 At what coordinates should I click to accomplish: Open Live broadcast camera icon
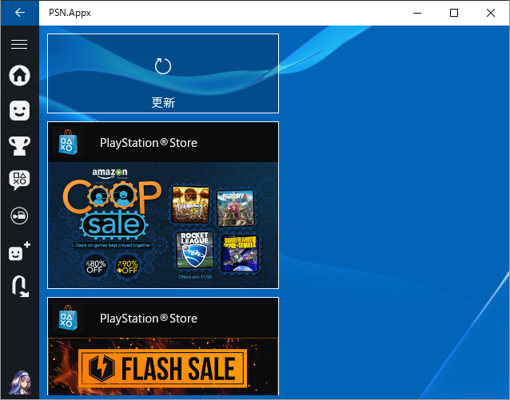coord(19,216)
